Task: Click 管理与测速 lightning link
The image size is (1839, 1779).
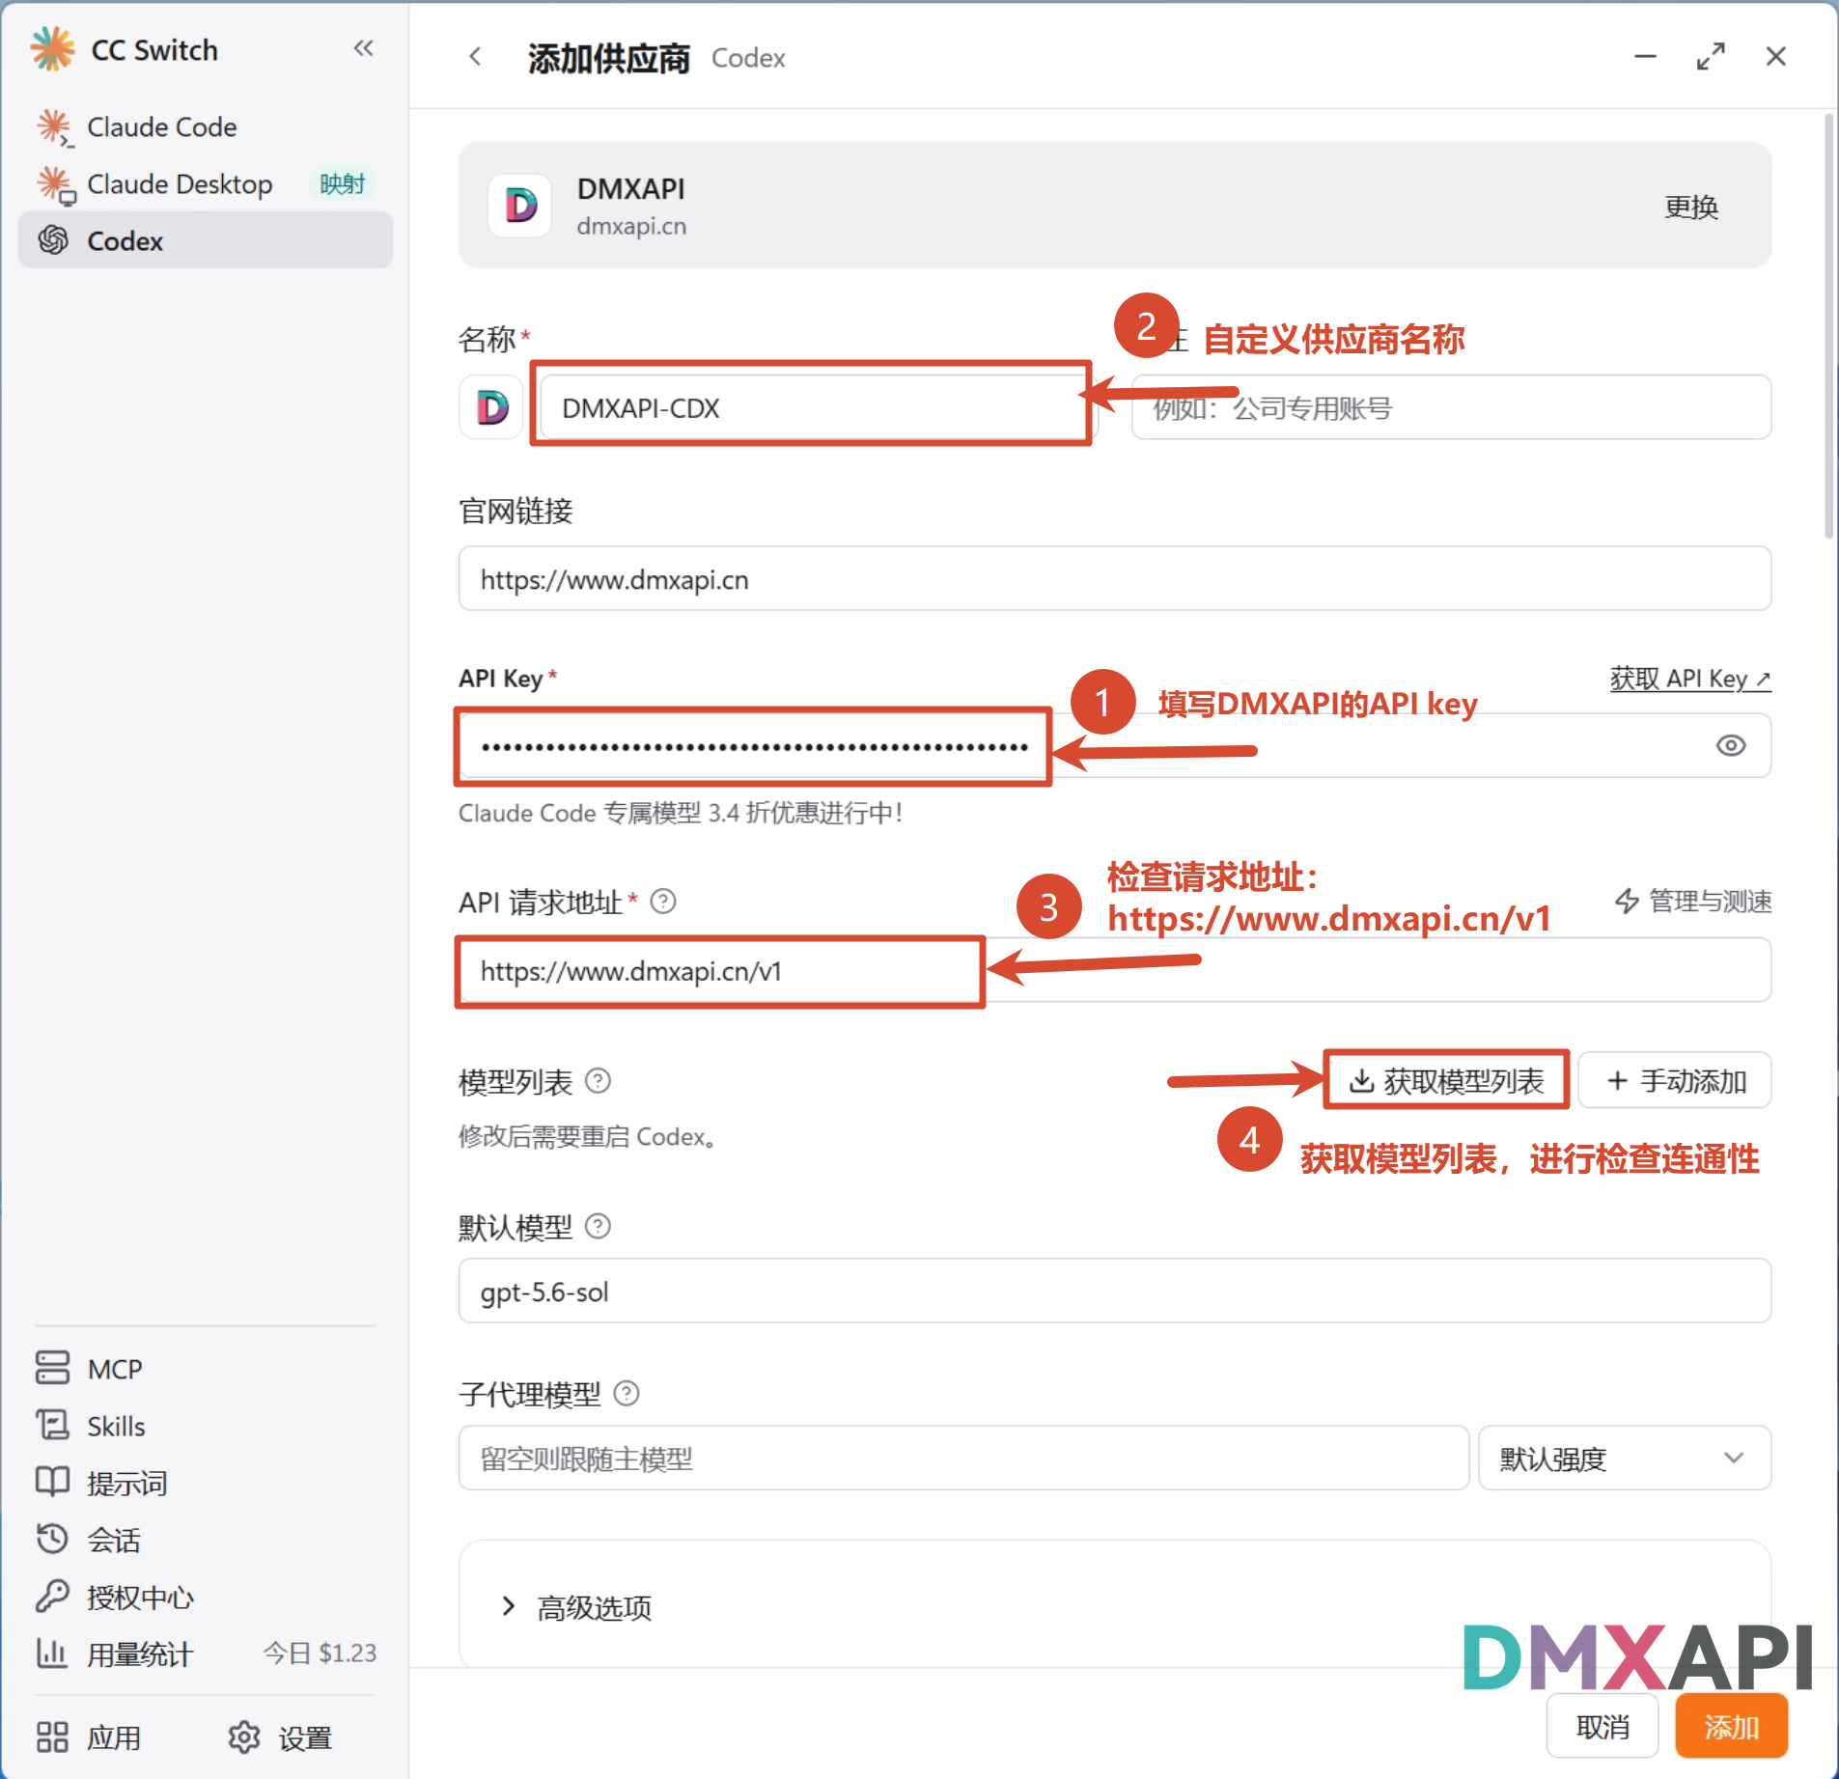Action: pyautogui.click(x=1693, y=902)
